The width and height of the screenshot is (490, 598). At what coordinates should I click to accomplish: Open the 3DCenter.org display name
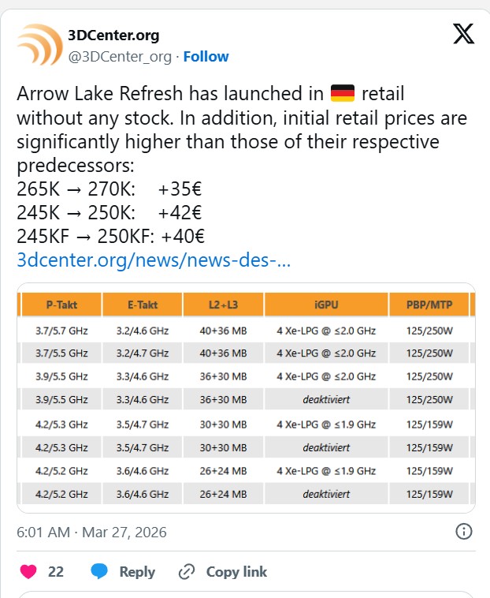click(113, 36)
